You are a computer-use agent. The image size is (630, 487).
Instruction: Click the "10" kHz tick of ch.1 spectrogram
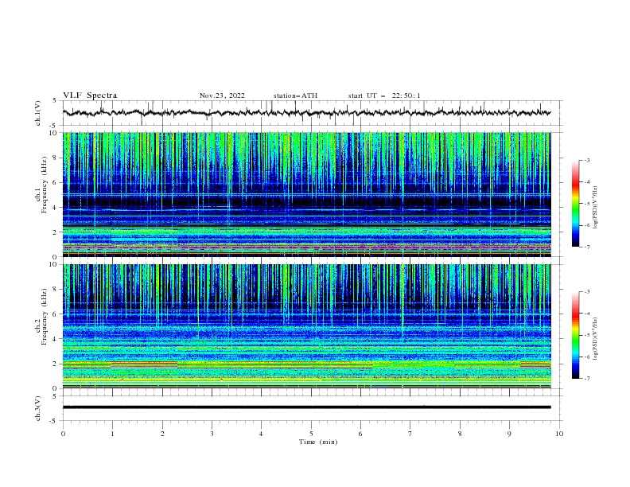[55, 133]
